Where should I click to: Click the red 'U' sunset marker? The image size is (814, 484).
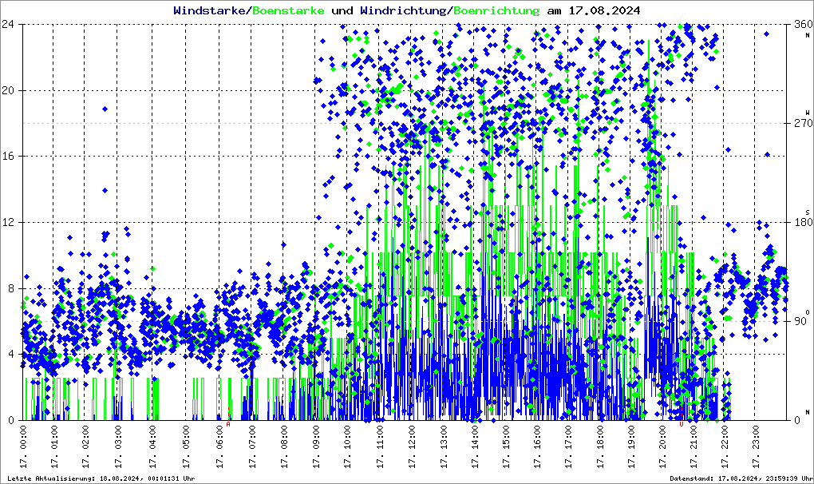click(681, 424)
